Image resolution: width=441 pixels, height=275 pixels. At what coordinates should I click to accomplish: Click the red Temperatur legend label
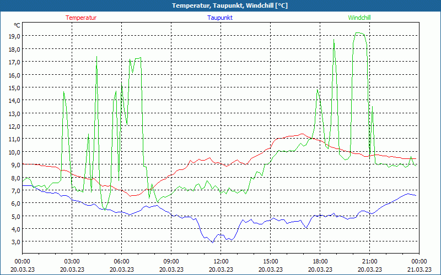click(81, 18)
